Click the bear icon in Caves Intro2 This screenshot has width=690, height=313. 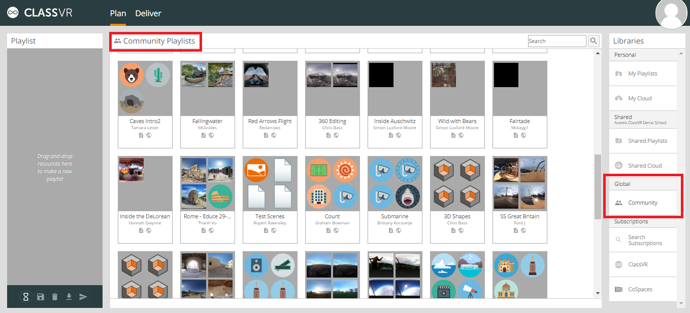[x=132, y=75]
